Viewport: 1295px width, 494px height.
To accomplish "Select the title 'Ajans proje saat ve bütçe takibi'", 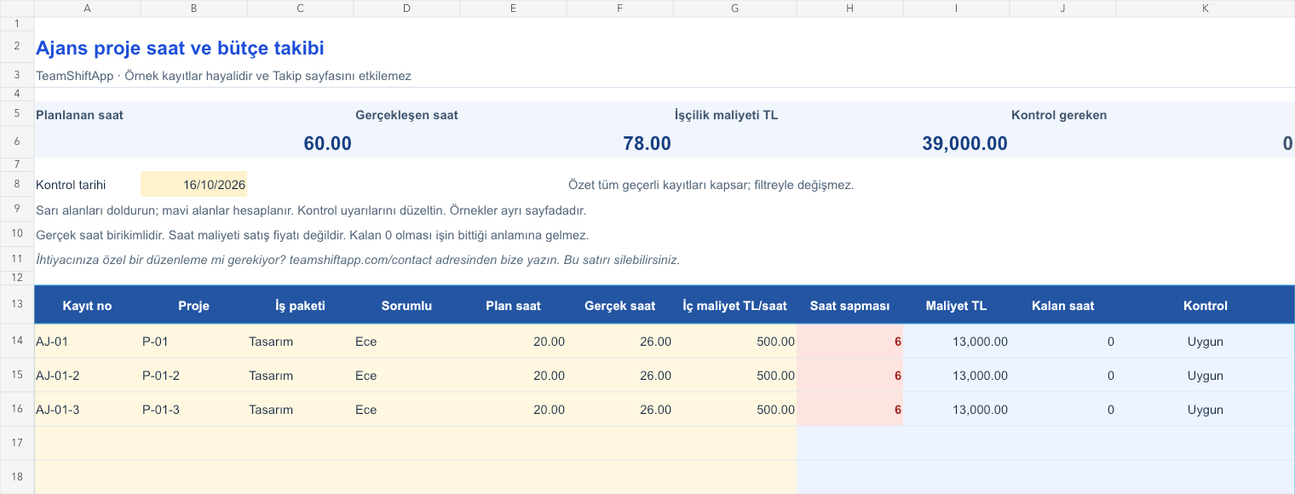I will point(180,49).
